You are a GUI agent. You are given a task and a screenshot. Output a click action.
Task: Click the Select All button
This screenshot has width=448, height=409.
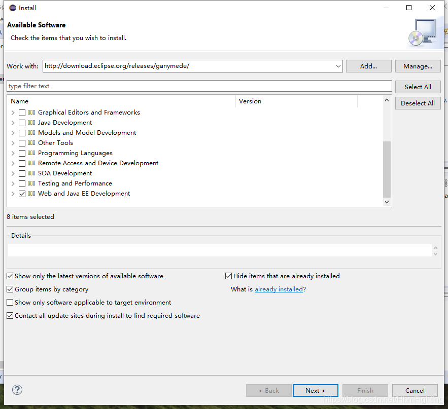[418, 87]
